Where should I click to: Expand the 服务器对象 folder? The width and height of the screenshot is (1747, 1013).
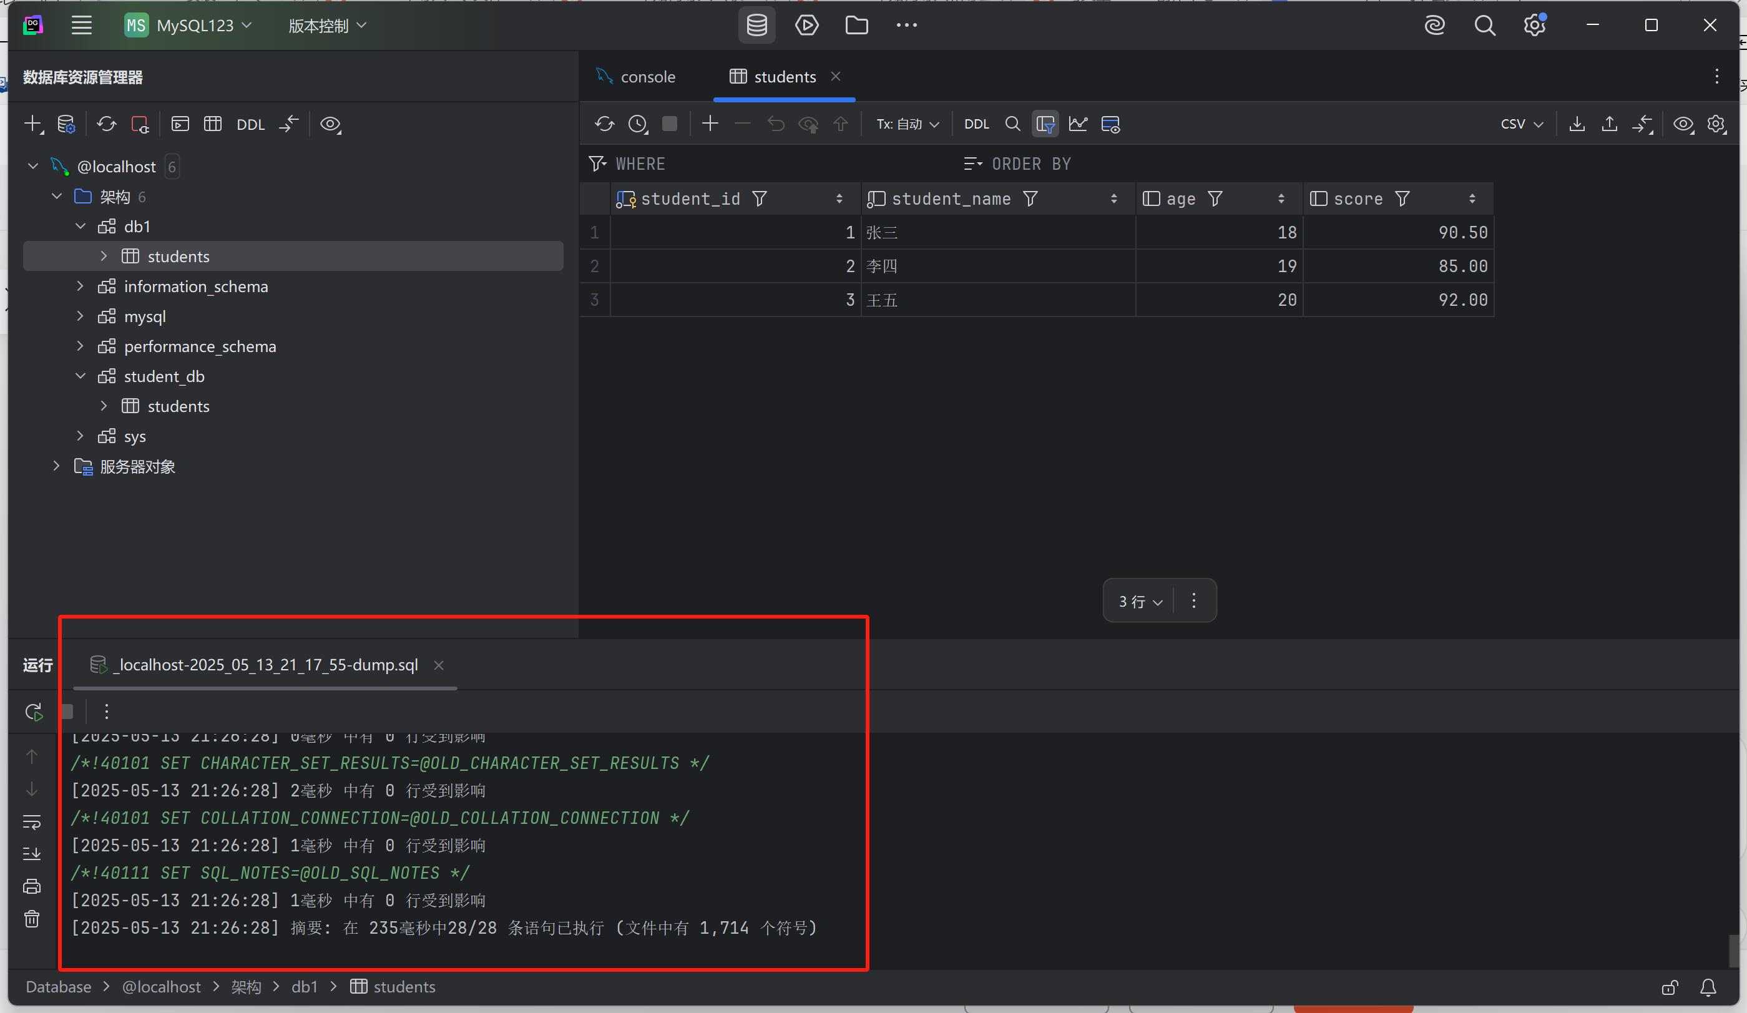(x=57, y=466)
